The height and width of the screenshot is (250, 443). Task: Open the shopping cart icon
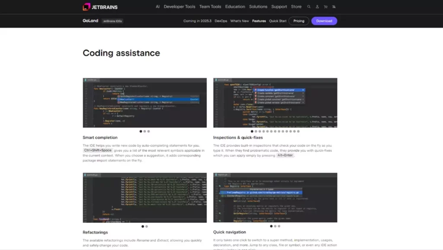click(325, 7)
